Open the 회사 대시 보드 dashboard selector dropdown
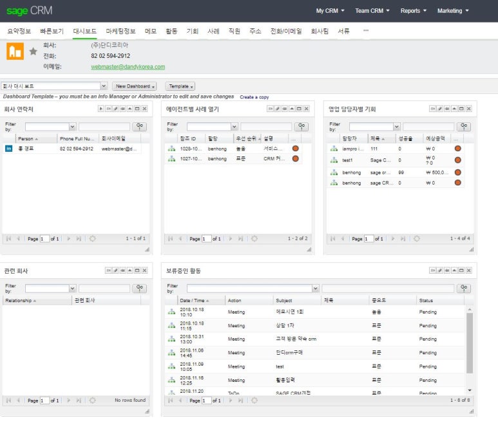This screenshot has width=498, height=425. click(104, 86)
